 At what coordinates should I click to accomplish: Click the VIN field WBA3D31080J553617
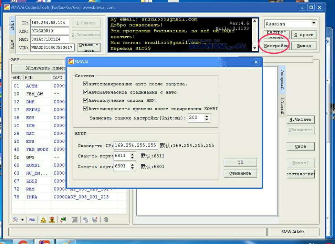pyautogui.click(x=53, y=48)
